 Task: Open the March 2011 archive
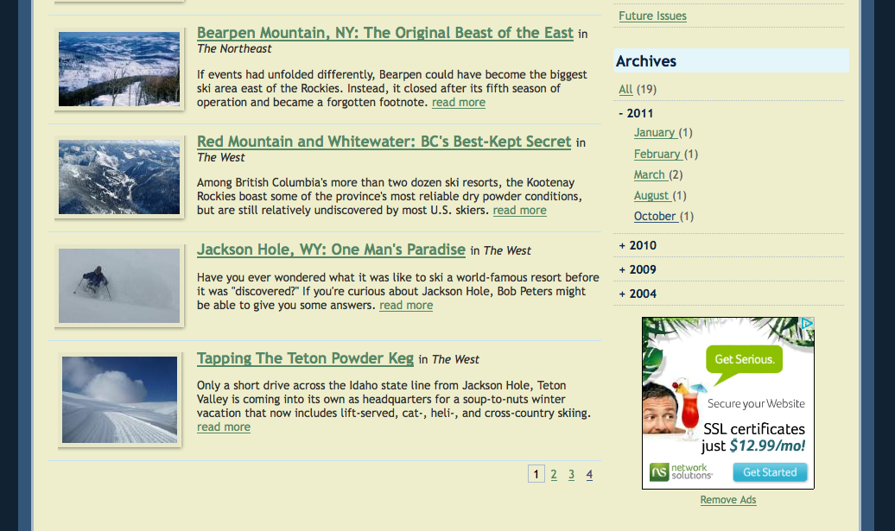[x=650, y=174]
